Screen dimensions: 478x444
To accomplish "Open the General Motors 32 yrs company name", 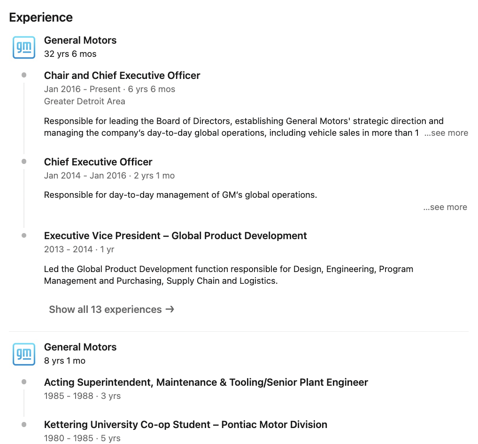I will pos(80,40).
